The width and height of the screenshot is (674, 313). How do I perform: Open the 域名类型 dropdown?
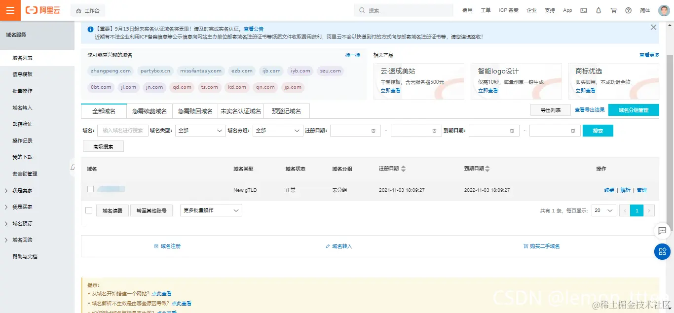[x=201, y=131]
